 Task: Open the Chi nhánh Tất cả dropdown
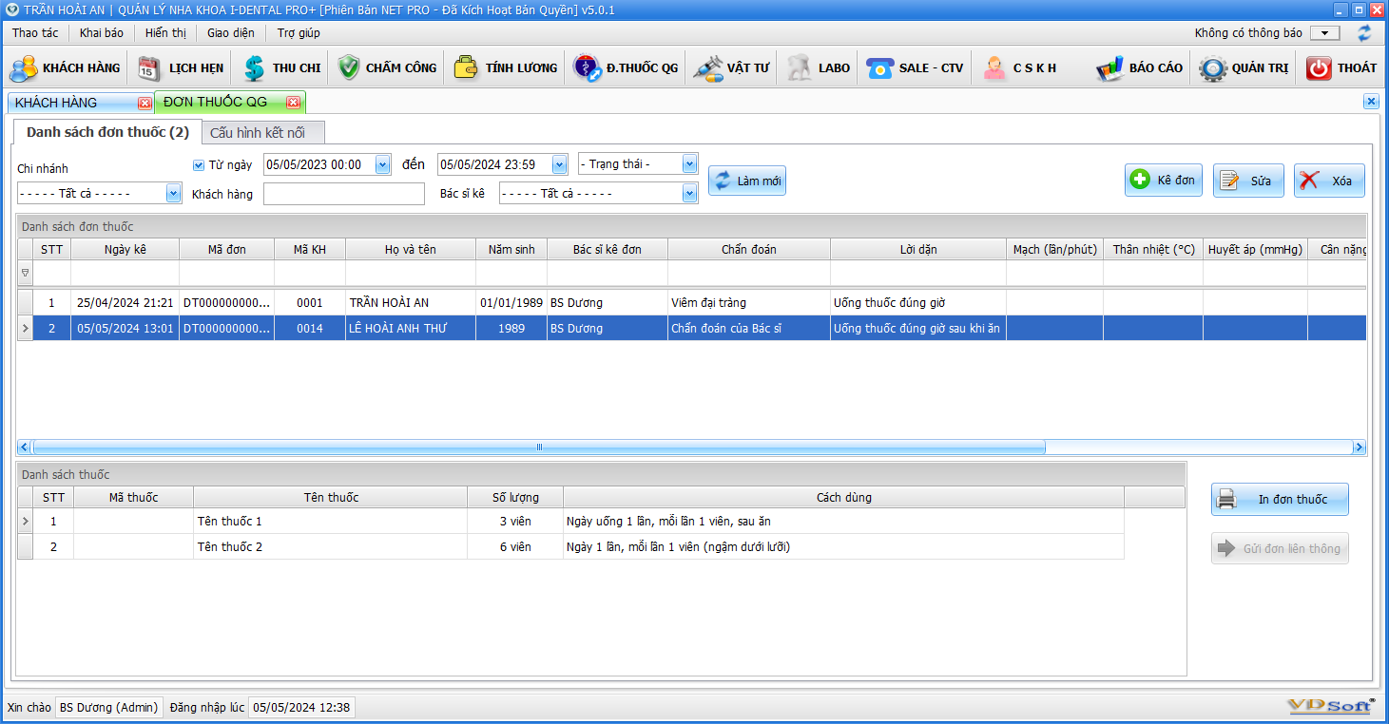[174, 193]
